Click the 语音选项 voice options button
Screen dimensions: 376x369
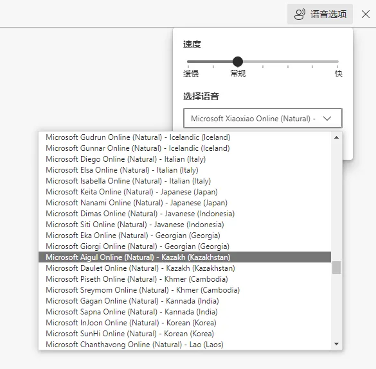pyautogui.click(x=320, y=14)
